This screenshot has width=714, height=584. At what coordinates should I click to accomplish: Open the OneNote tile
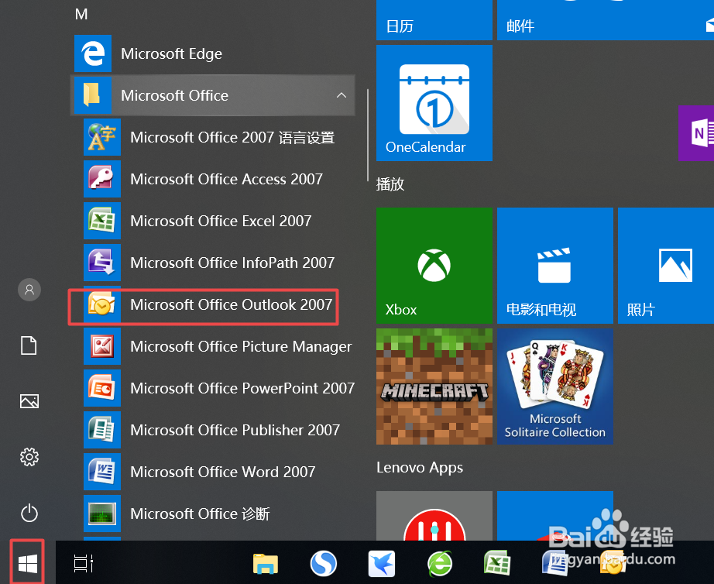696,133
